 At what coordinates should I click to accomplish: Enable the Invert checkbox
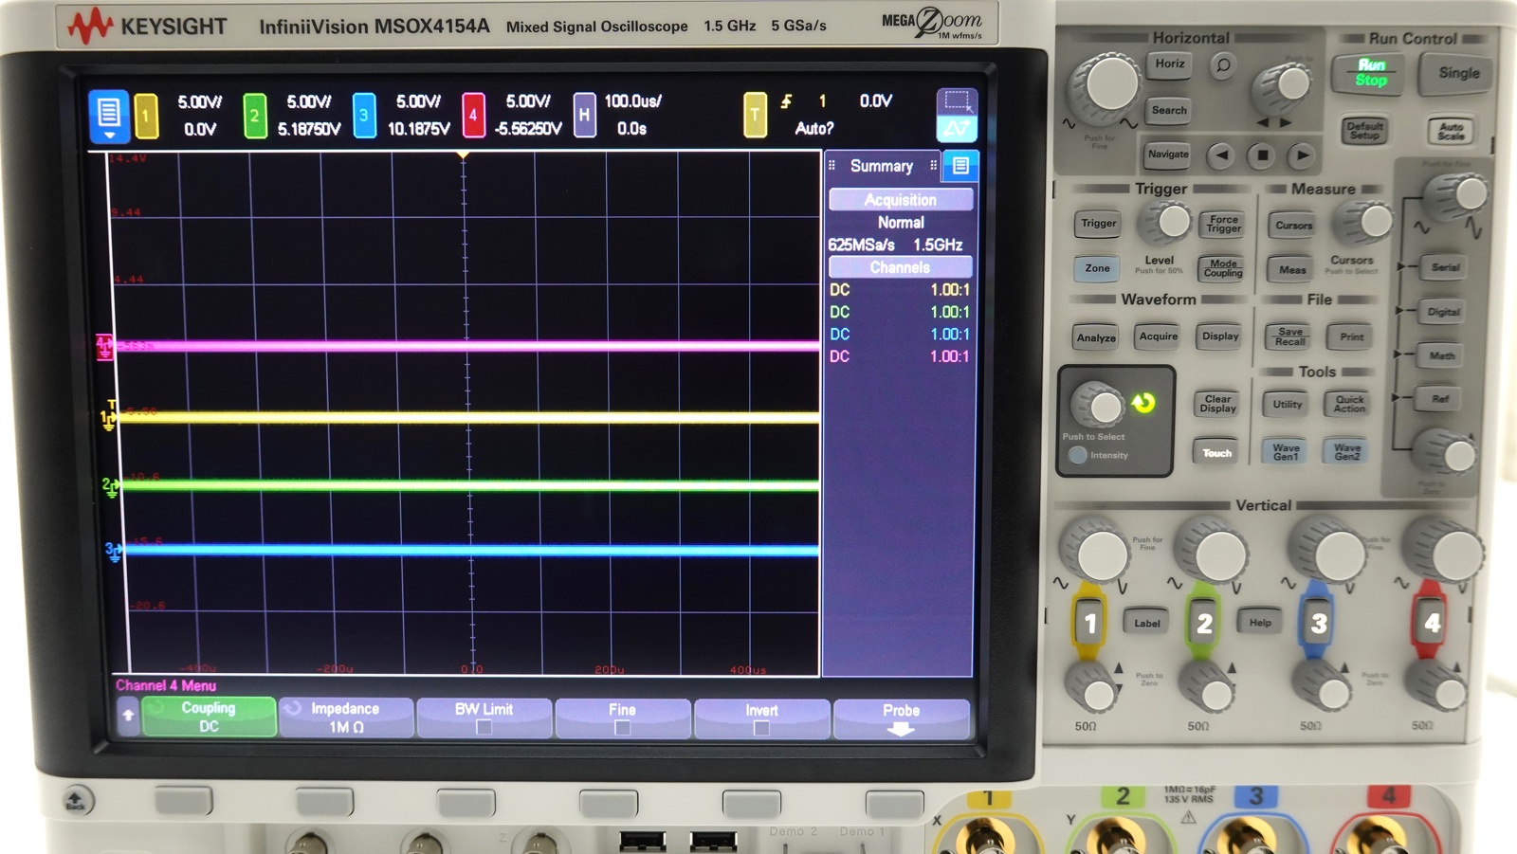[x=761, y=727]
